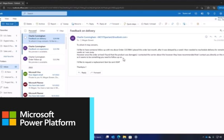
Task: Click the Report toolbar button
Action: pyautogui.click(x=52, y=24)
